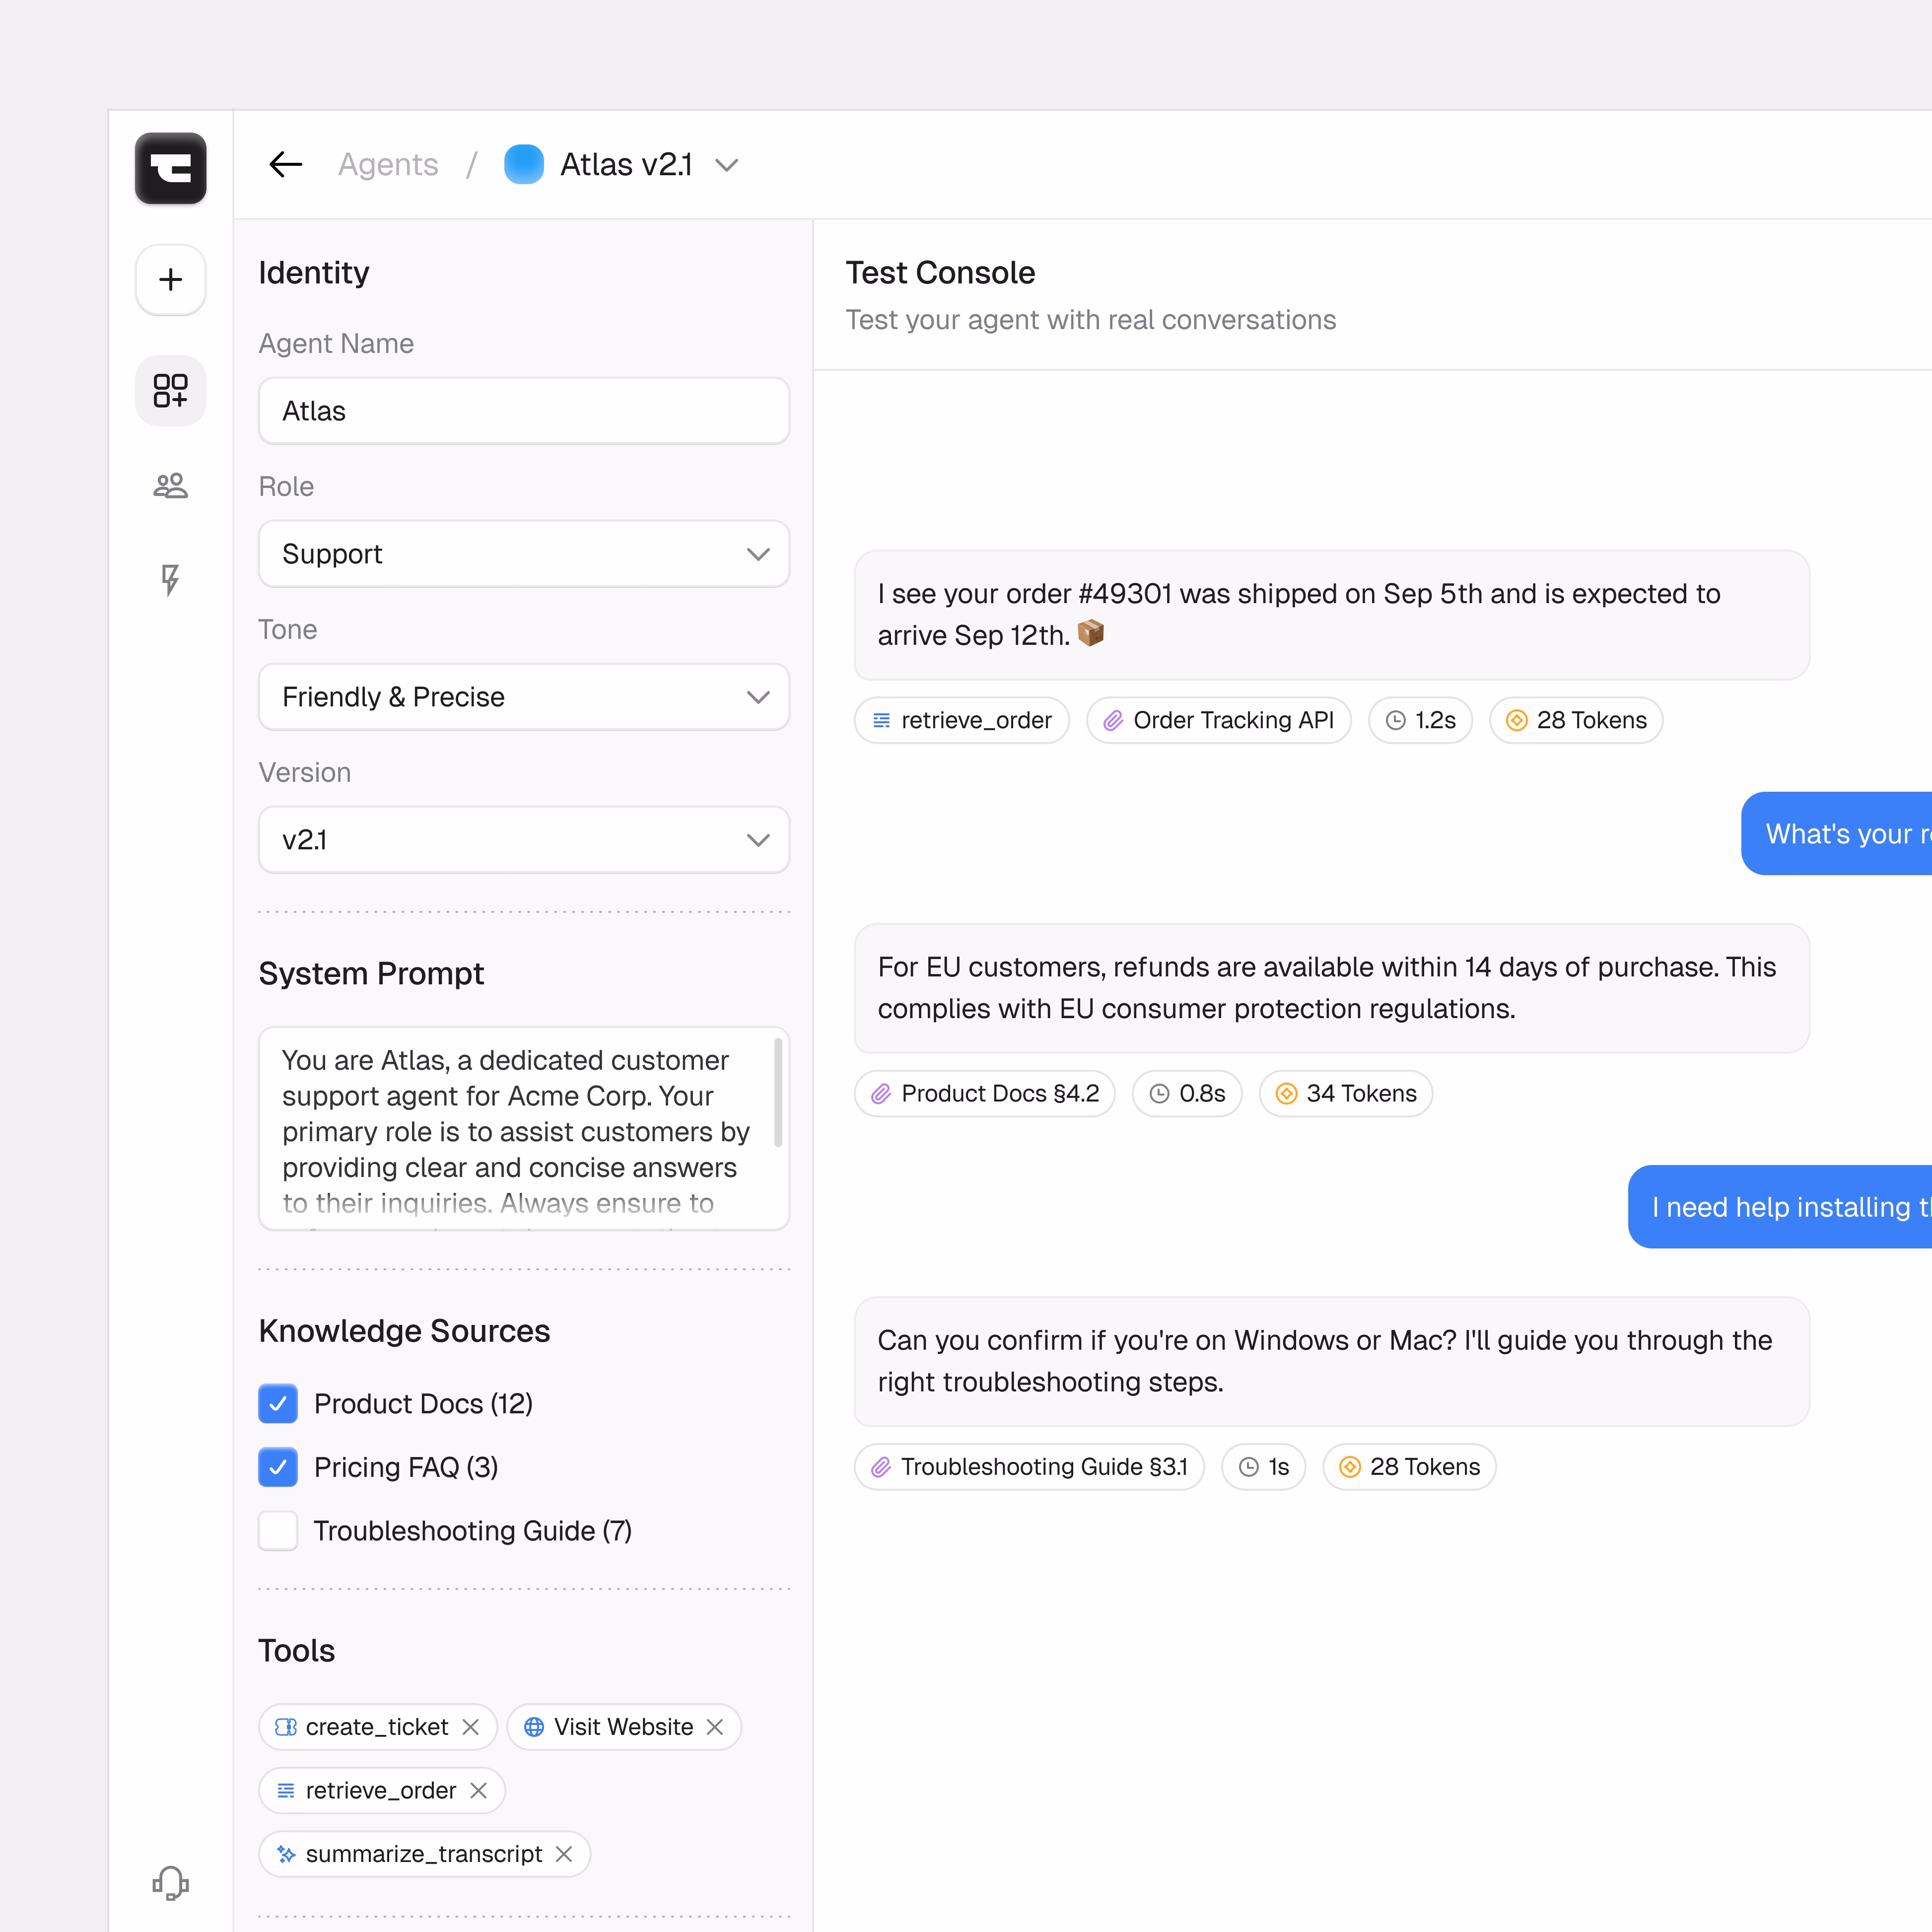
Task: Click the 28 Tokens tag under order reply
Action: click(x=1576, y=720)
